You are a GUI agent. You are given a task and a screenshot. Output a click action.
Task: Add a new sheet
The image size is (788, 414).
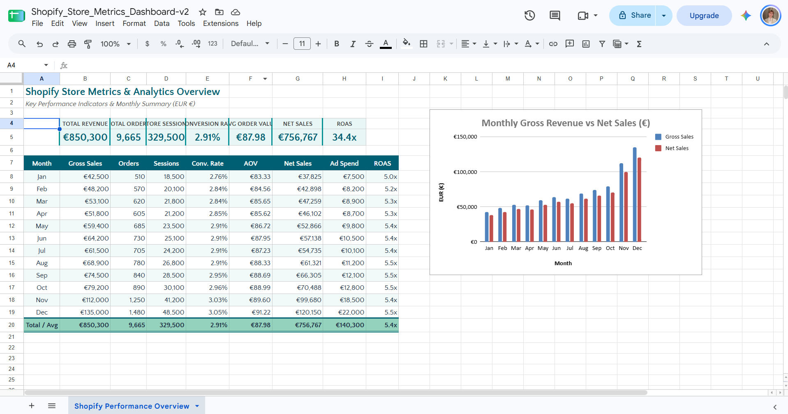[32, 406]
